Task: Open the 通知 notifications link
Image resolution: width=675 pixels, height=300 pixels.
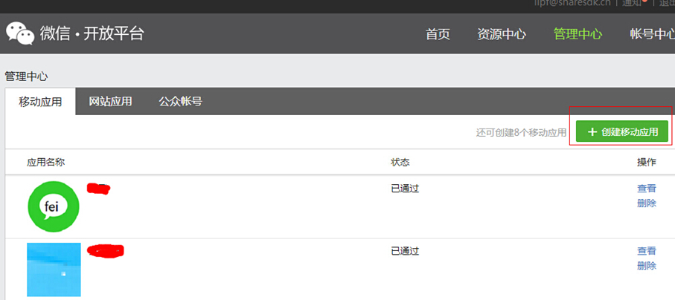Action: click(x=633, y=3)
